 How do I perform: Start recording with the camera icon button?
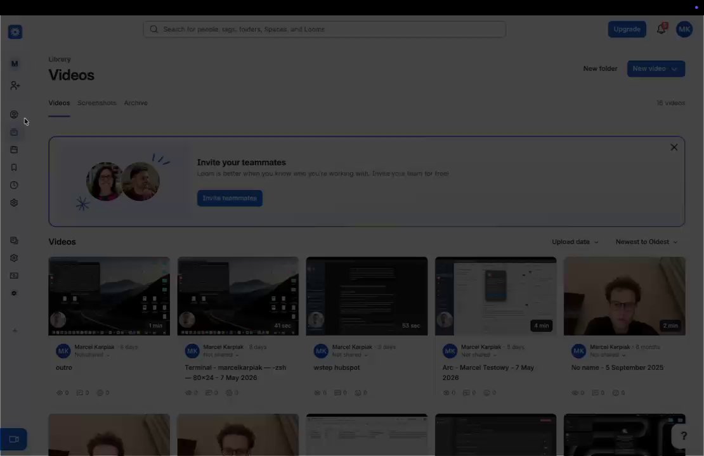click(13, 440)
